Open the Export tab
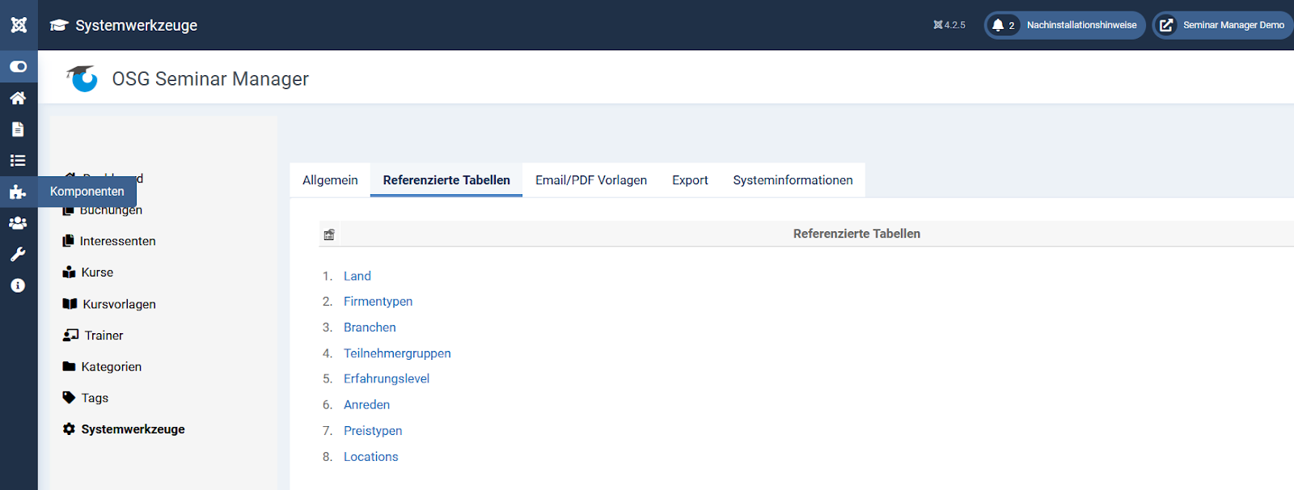 point(690,180)
